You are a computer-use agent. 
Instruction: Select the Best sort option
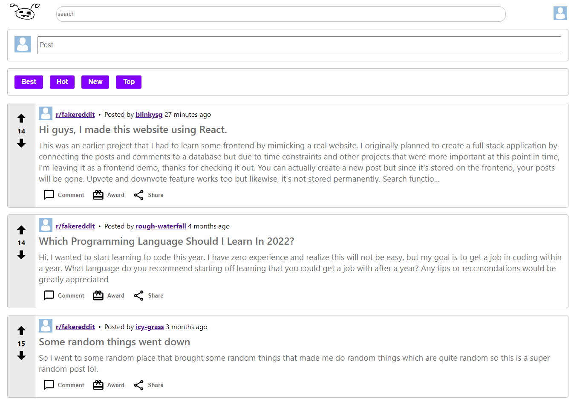29,82
